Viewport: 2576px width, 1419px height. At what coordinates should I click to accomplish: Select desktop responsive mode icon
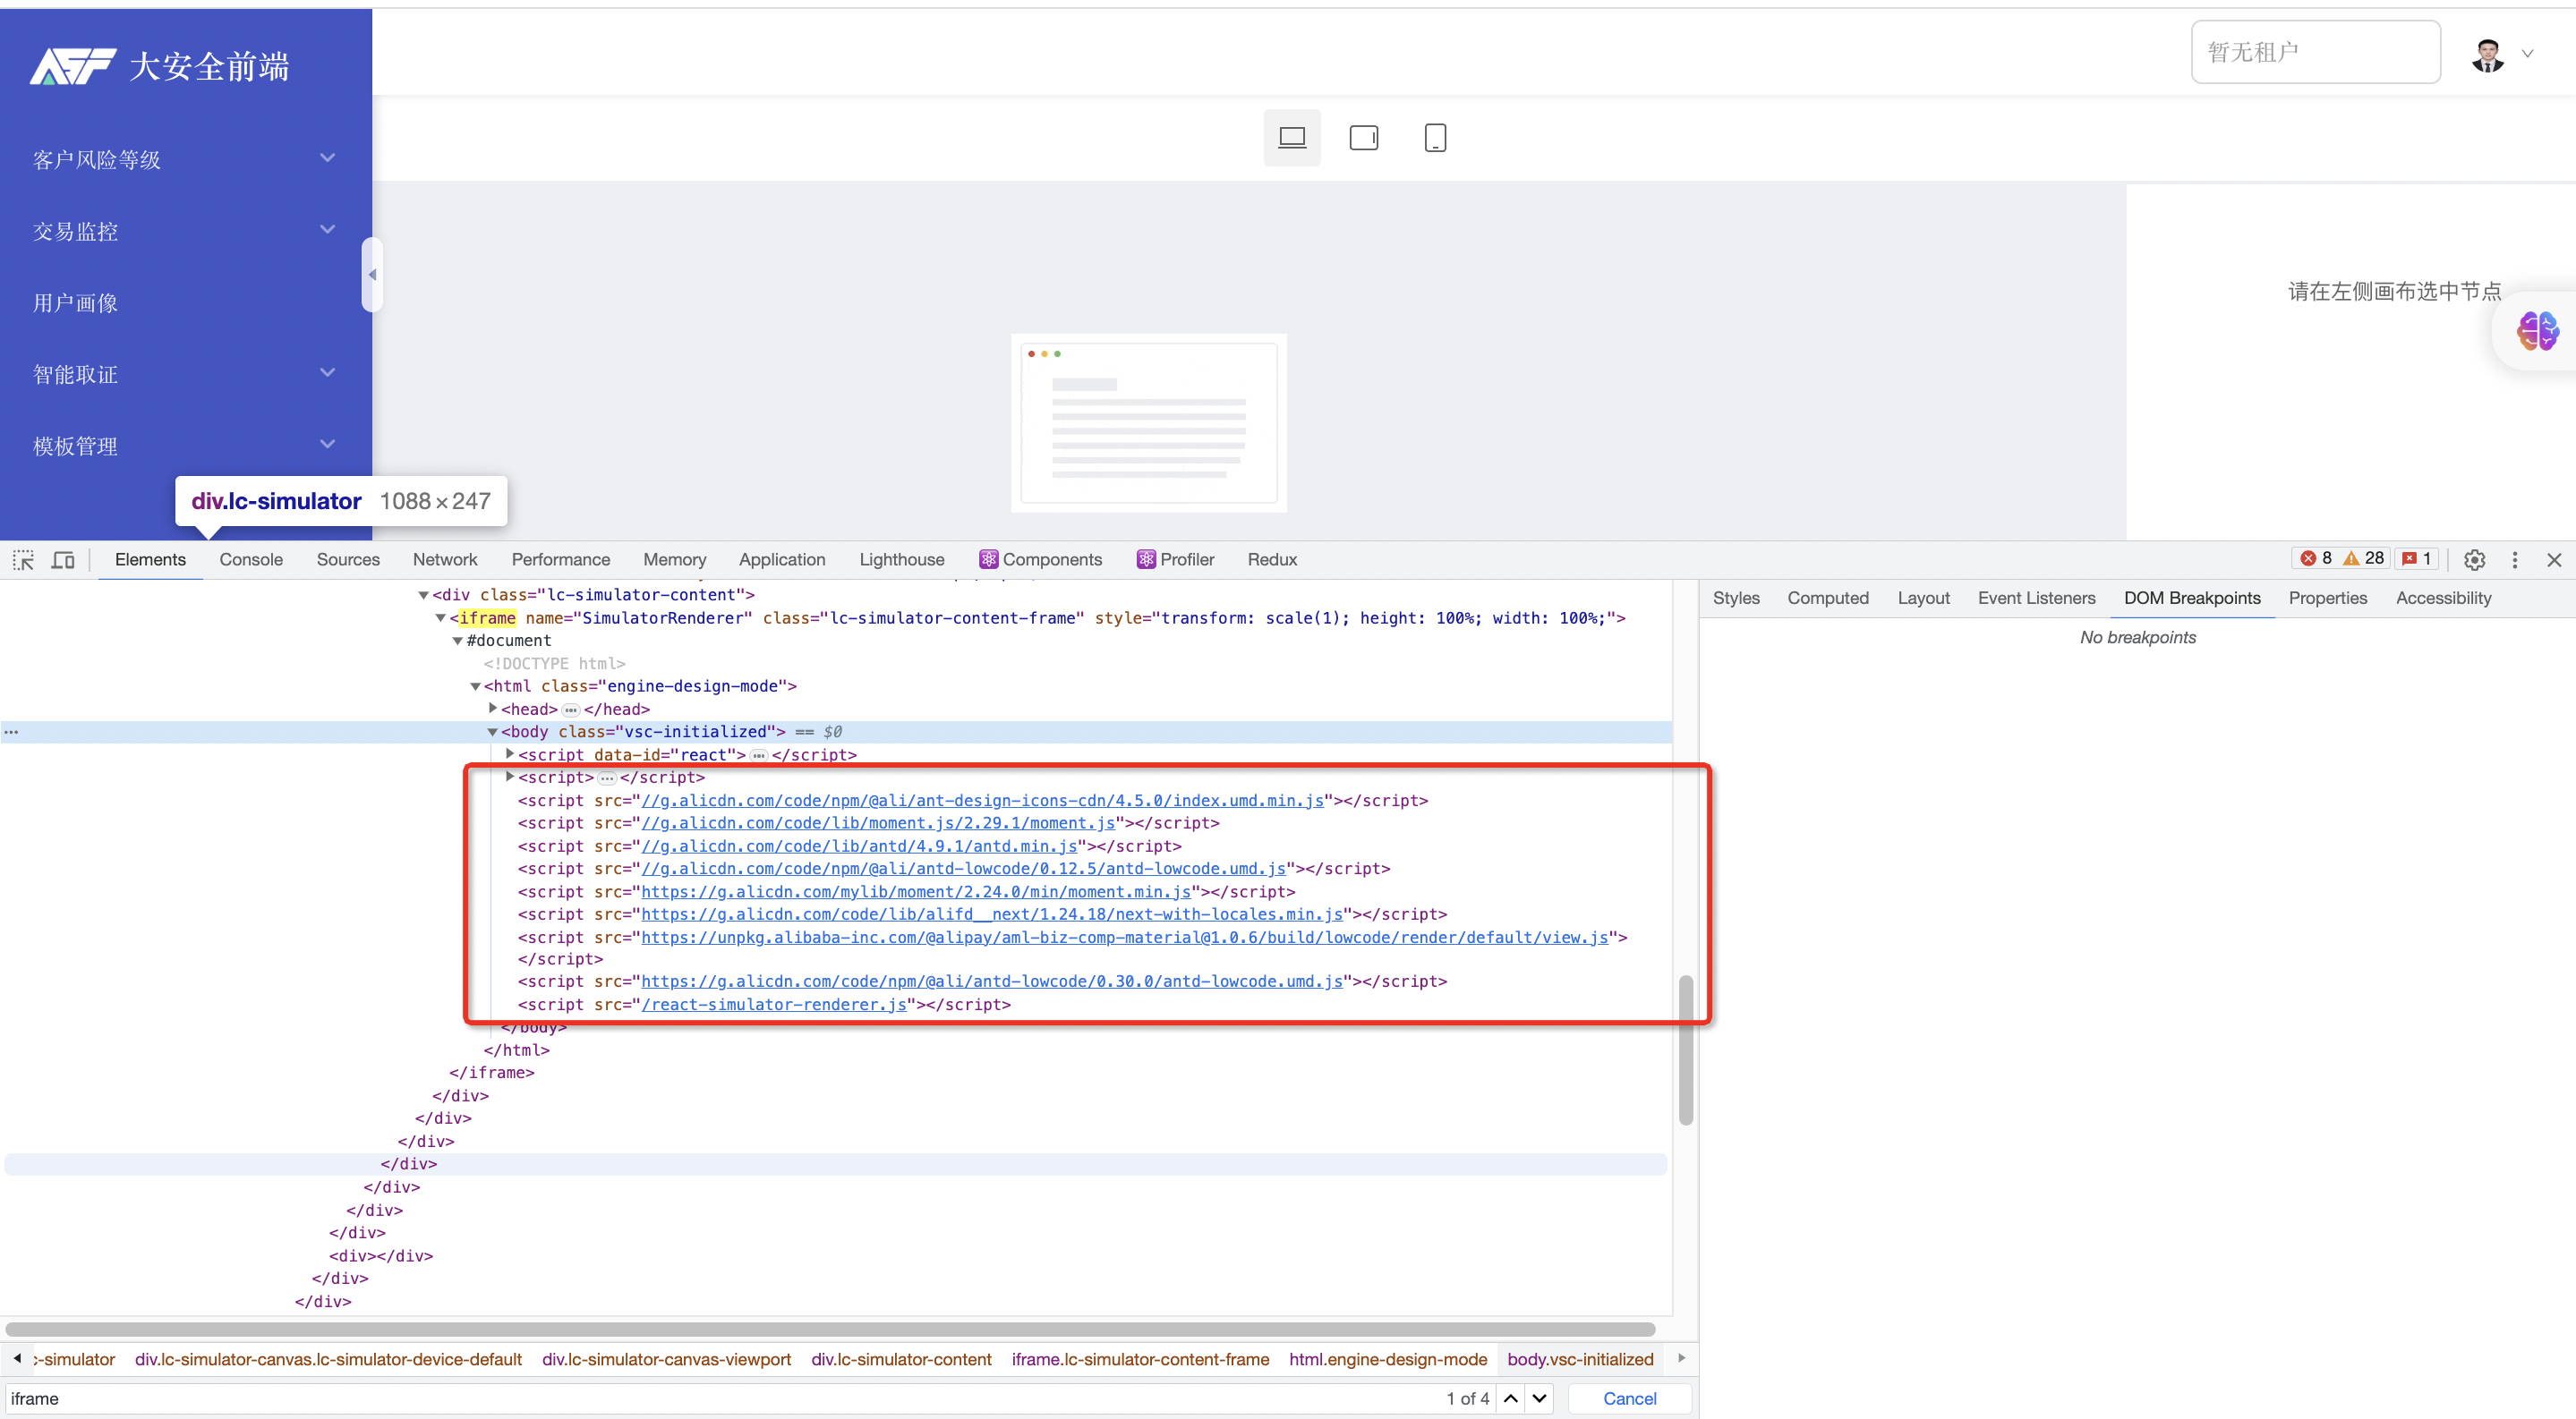pyautogui.click(x=1291, y=137)
